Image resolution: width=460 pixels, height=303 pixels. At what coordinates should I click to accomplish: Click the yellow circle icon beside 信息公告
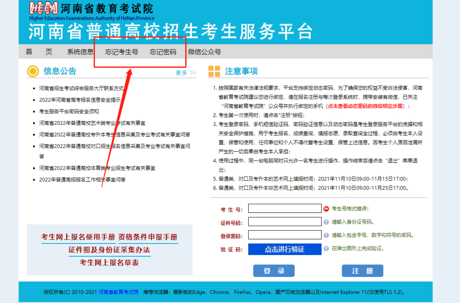[33, 71]
